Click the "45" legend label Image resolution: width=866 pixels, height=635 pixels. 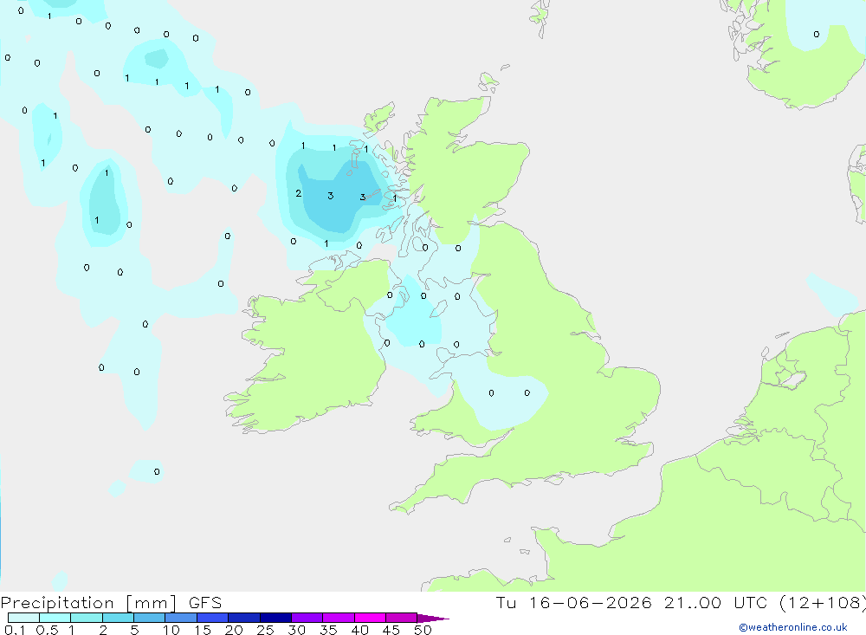pyautogui.click(x=391, y=630)
